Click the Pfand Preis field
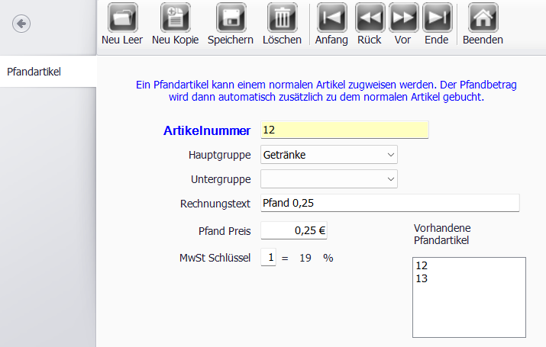 [x=294, y=230]
